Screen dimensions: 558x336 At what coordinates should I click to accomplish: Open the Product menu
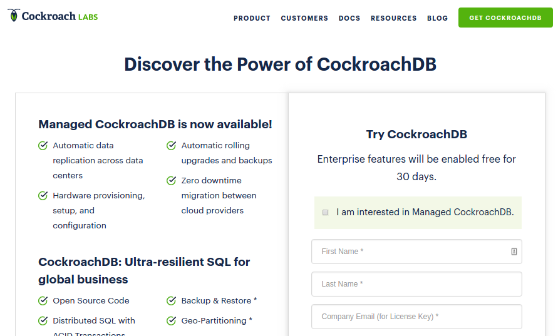(252, 18)
